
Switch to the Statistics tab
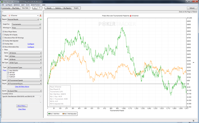[58, 8]
